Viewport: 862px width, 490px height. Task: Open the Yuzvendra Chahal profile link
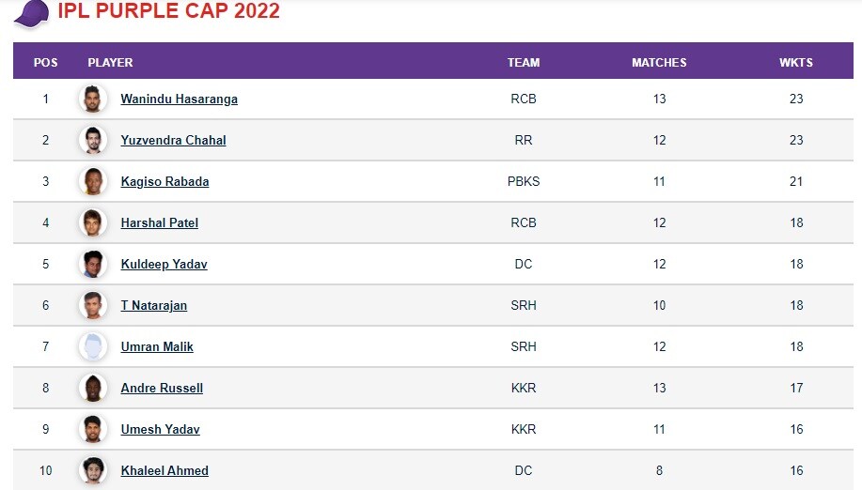tap(173, 140)
